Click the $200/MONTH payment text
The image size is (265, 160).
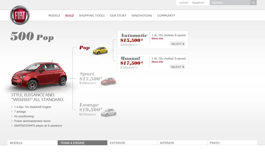(x=129, y=45)
